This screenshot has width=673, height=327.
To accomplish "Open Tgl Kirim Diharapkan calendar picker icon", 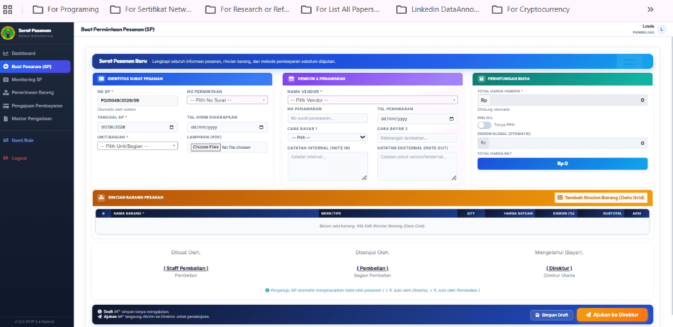I will 262,127.
